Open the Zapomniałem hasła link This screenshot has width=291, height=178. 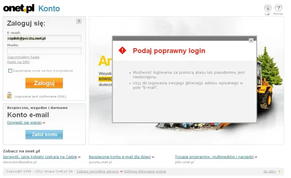point(23,57)
